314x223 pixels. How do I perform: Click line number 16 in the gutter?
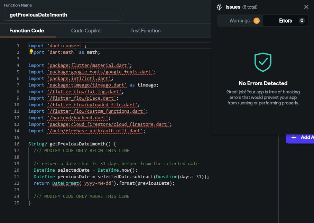(17, 144)
